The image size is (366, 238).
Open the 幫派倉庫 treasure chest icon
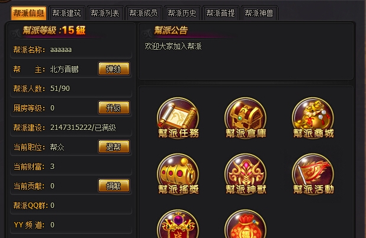(x=246, y=118)
